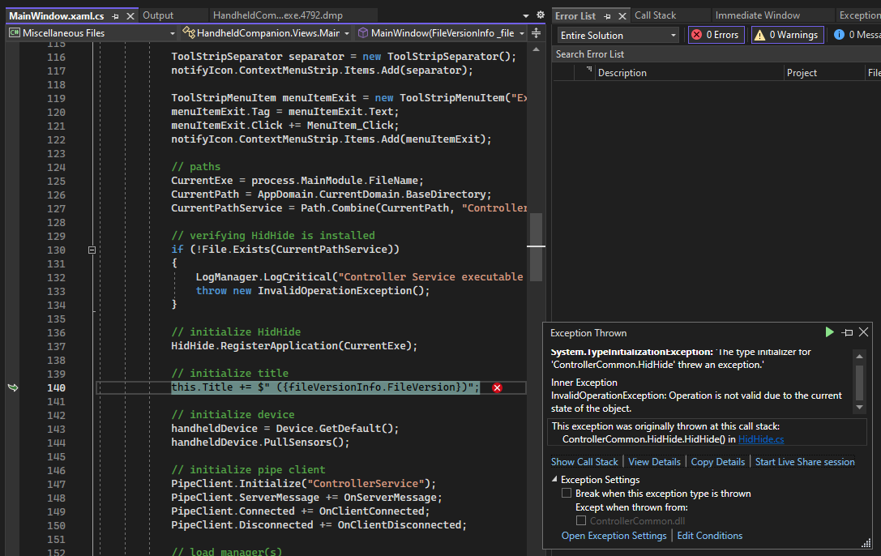Screen dimensions: 881x556
Task: Click the editor settings gear icon
Action: tap(541, 15)
